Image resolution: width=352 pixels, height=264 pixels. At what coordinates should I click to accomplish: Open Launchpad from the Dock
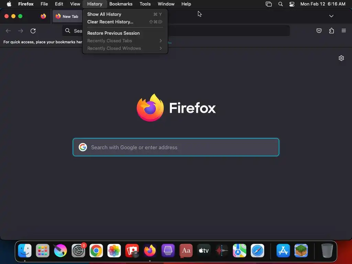pos(42,251)
